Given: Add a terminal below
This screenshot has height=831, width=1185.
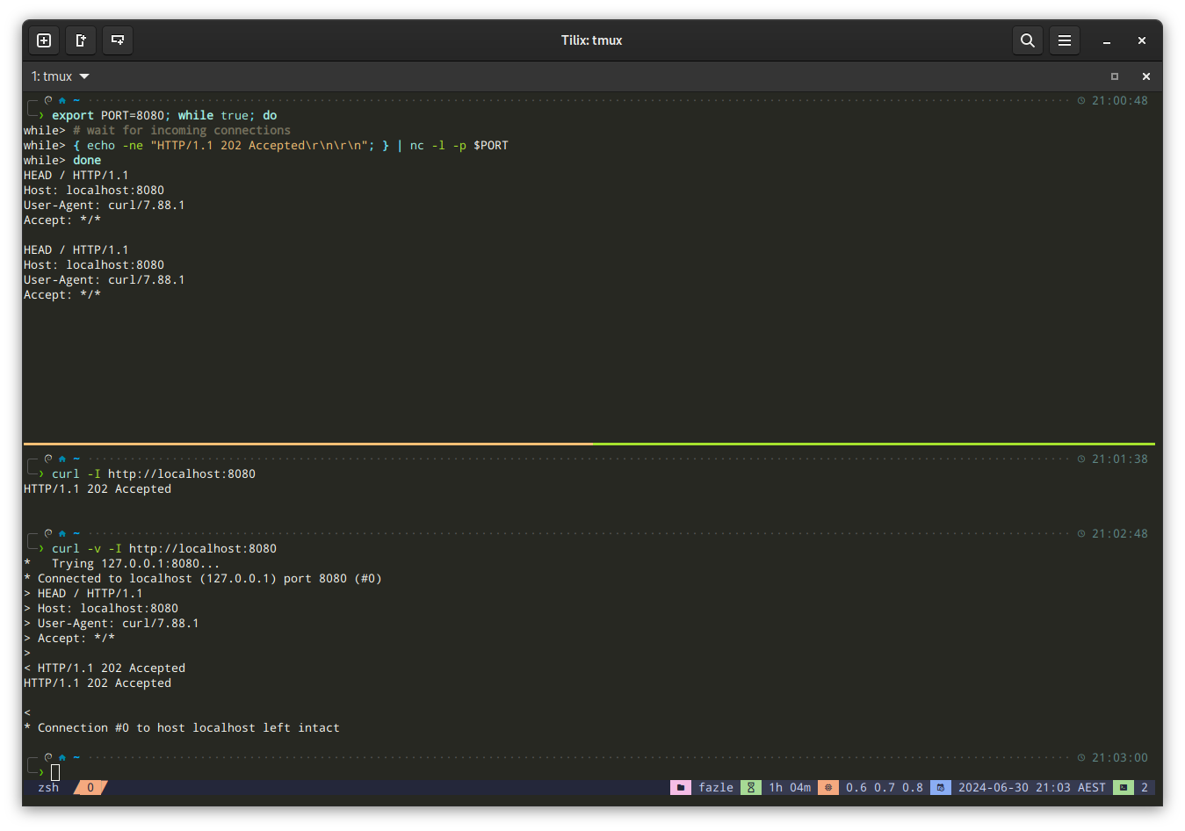Looking at the screenshot, I should (118, 40).
